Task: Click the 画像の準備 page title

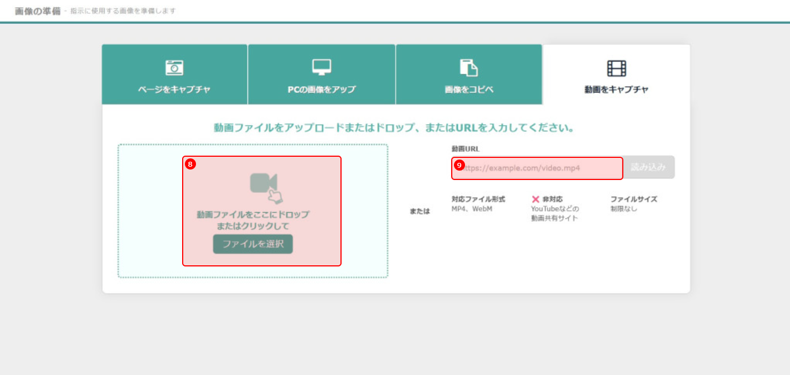Action: [x=38, y=11]
